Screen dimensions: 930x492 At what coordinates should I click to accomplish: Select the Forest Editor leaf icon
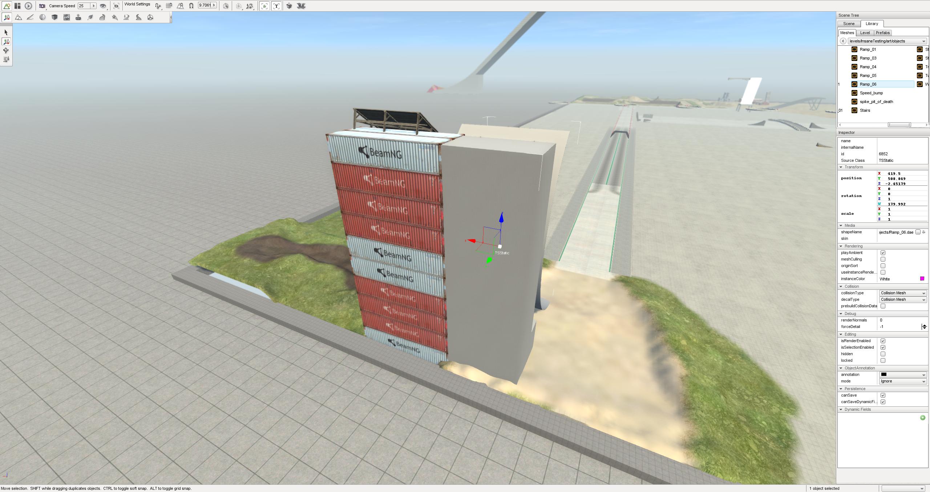pos(90,17)
